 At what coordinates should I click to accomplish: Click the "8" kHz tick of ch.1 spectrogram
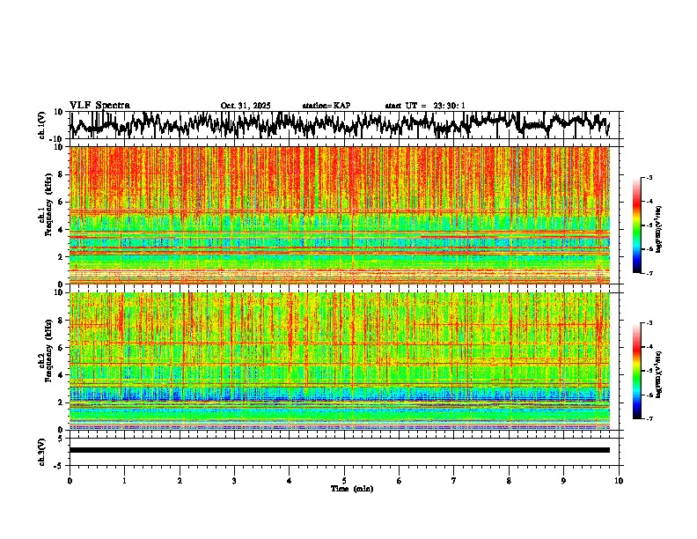click(x=61, y=174)
